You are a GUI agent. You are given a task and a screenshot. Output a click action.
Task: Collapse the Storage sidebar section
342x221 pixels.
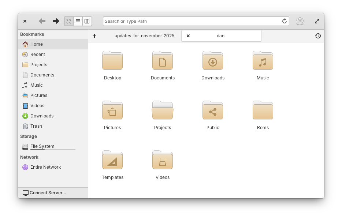[29, 136]
